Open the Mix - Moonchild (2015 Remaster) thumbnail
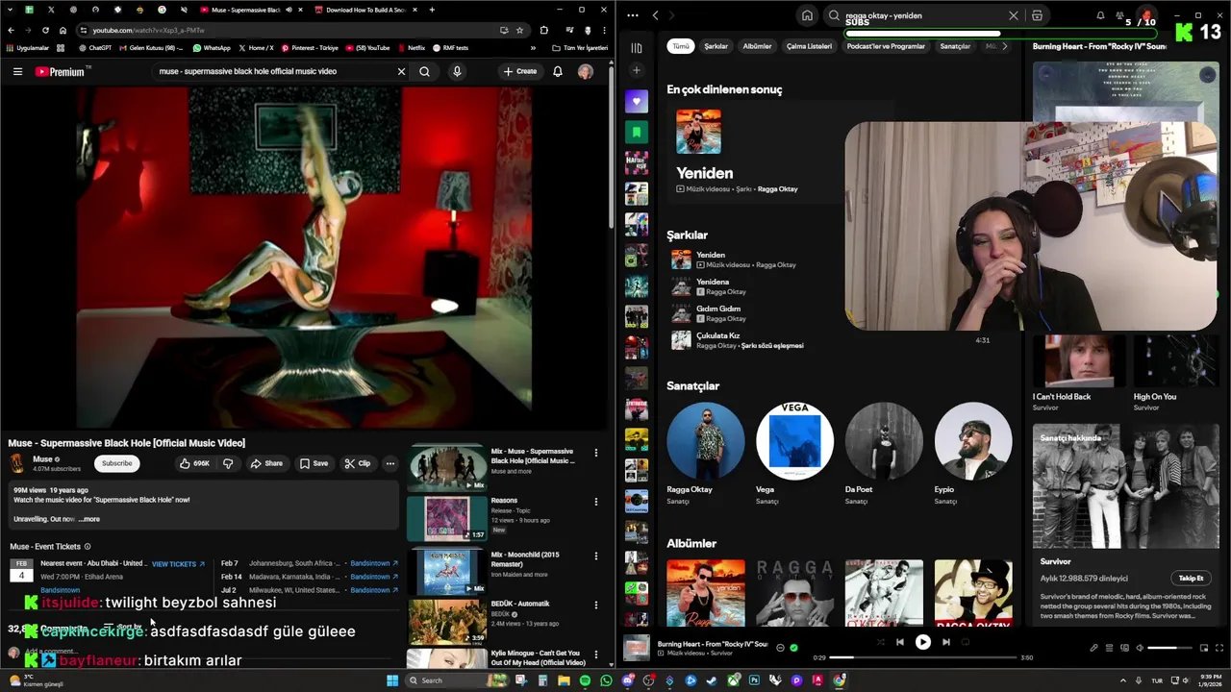The width and height of the screenshot is (1231, 692). click(447, 571)
